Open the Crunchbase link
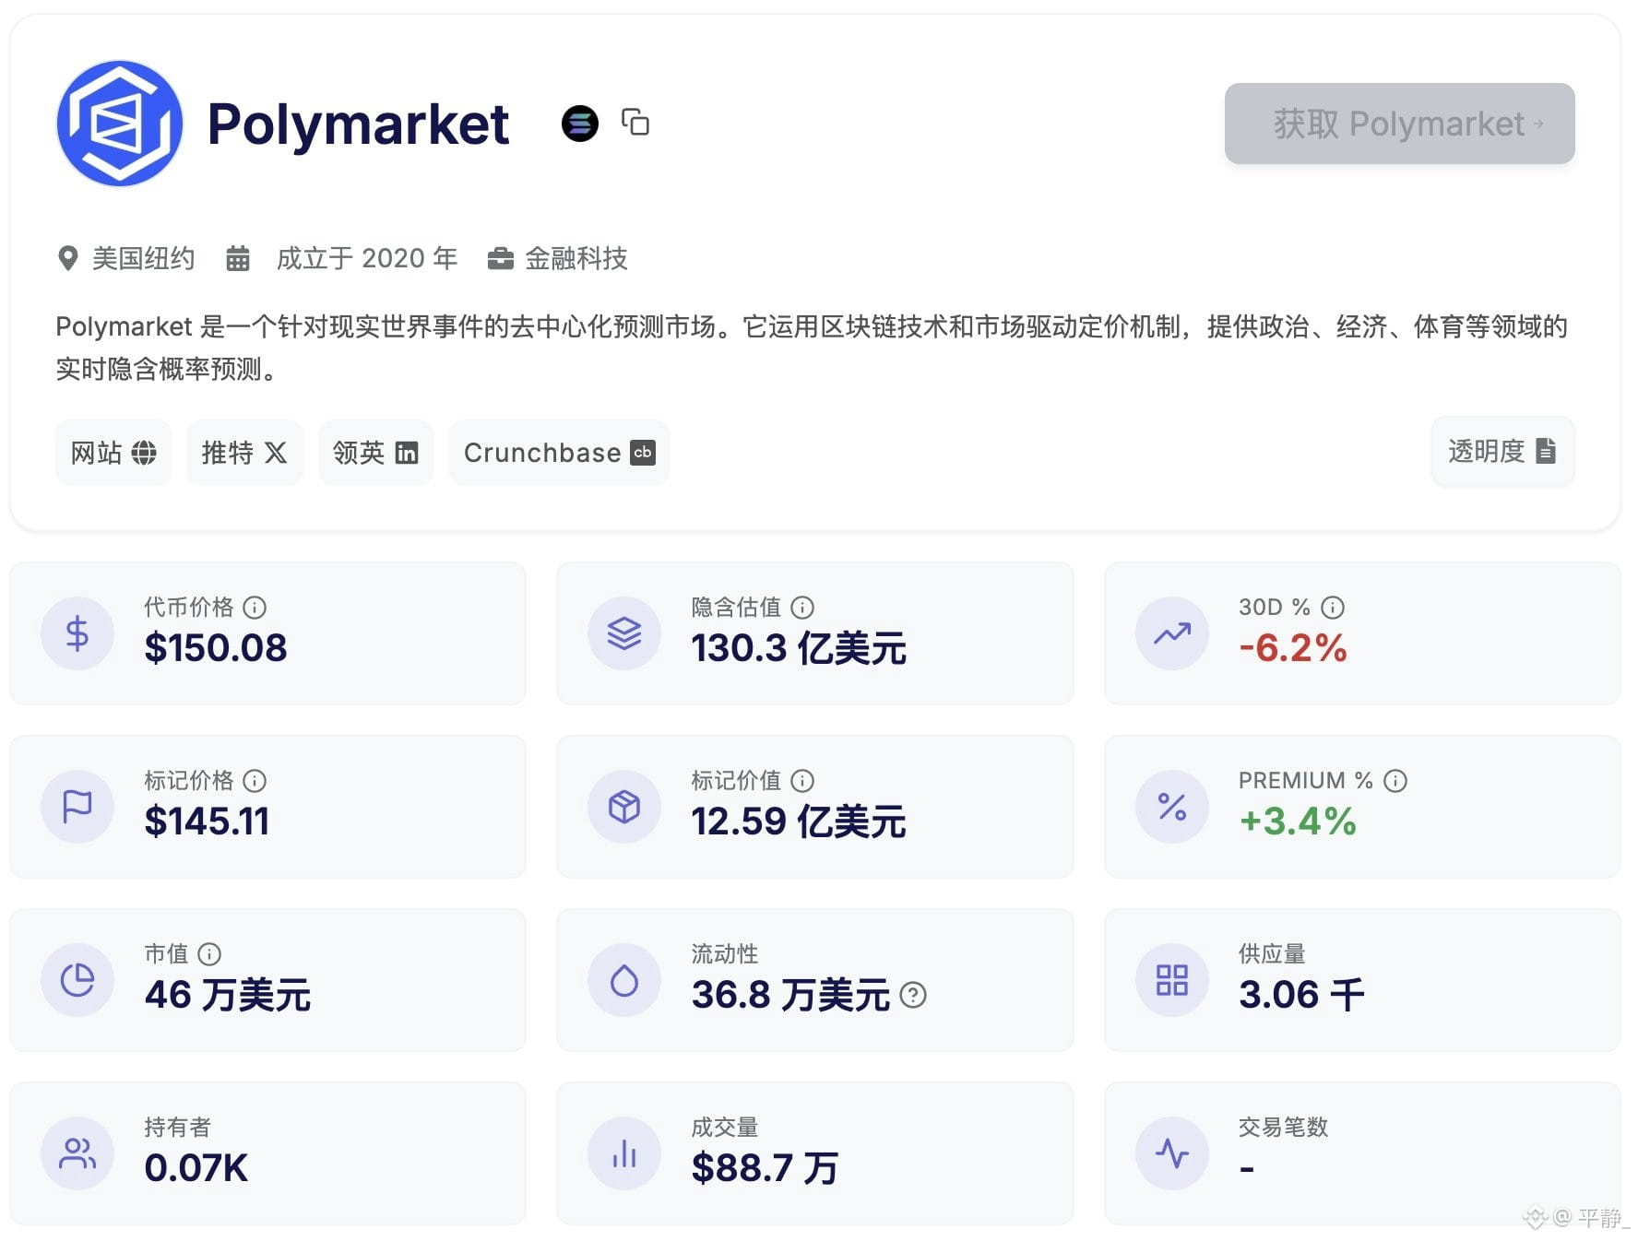The image size is (1638, 1241). coord(559,453)
